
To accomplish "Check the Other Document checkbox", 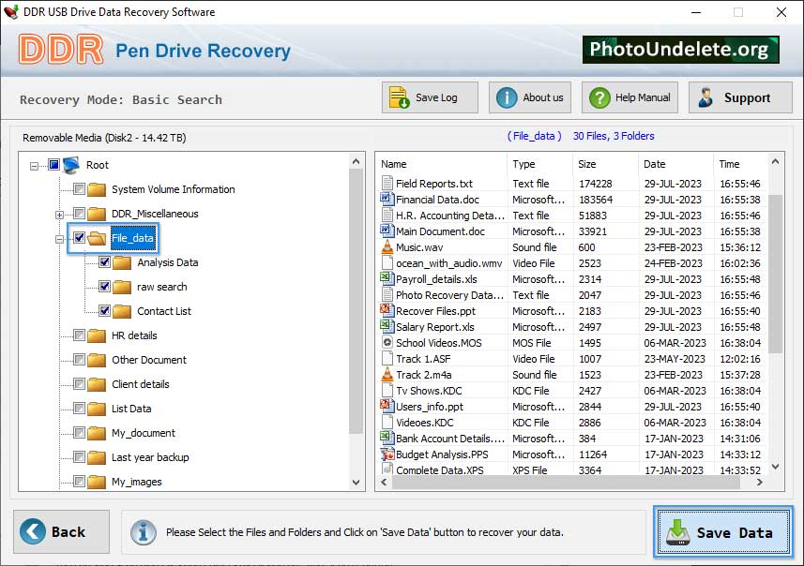I will [x=79, y=360].
